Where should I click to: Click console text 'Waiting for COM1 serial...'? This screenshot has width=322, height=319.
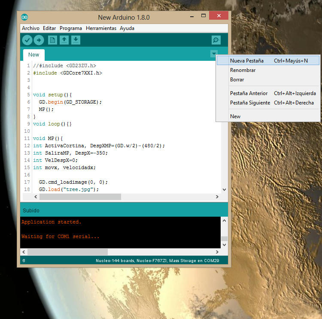coord(61,236)
